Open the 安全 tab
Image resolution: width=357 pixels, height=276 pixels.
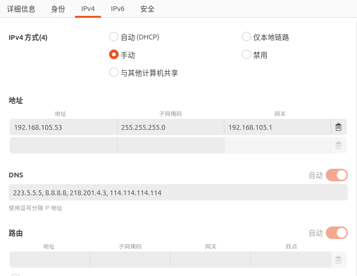tap(148, 9)
